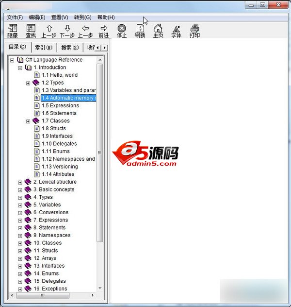Screen dimensions: 291x307
Task: Click the open book icon of 1. Introduction
Action: click(x=28, y=68)
